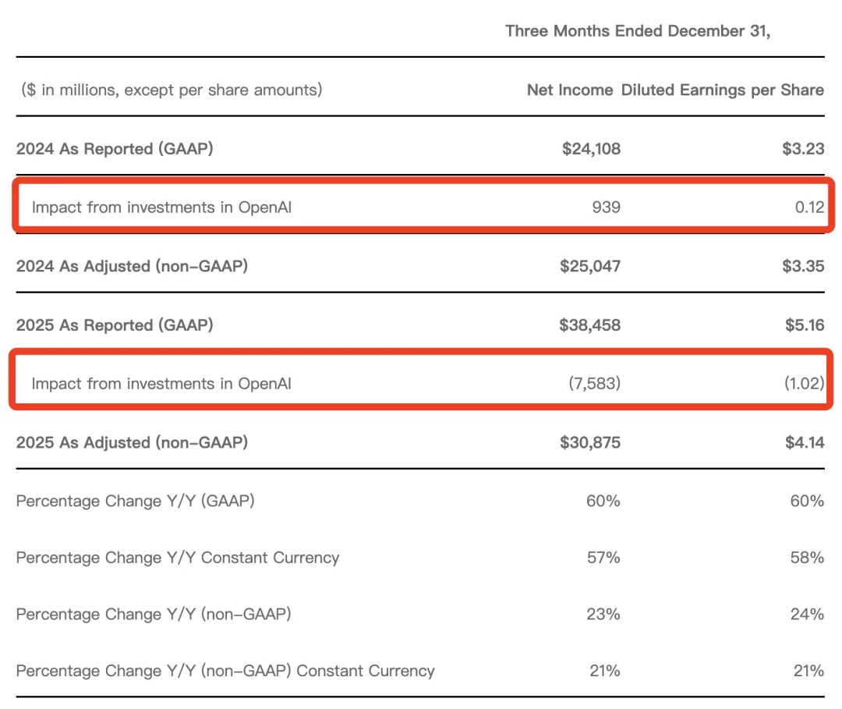
Task: Select the $30,875 adjusted net income
Action: pos(590,442)
